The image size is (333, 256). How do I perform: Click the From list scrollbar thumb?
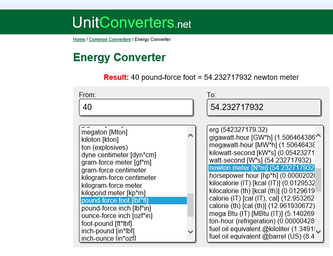[190, 205]
